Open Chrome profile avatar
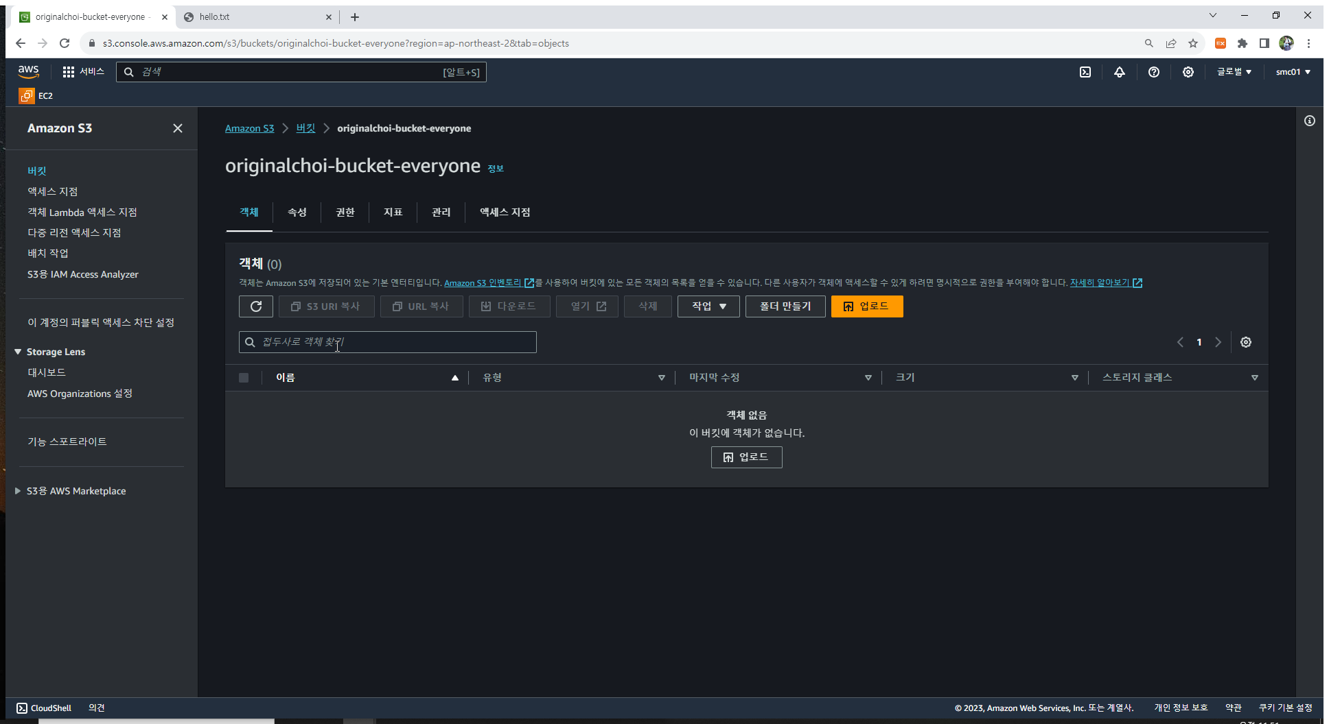 pyautogui.click(x=1286, y=43)
